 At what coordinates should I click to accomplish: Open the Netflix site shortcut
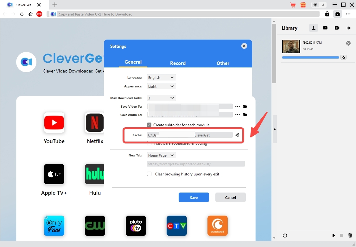(94, 123)
